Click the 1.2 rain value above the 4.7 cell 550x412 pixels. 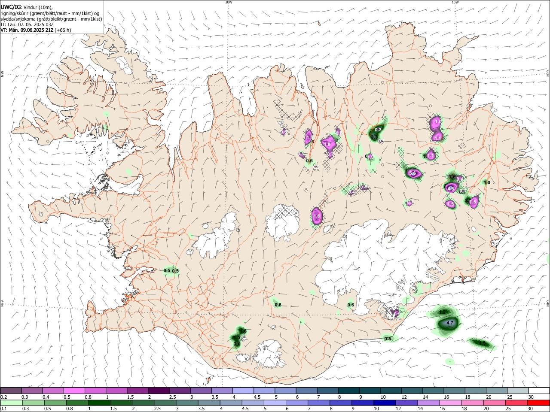pyautogui.click(x=443, y=312)
